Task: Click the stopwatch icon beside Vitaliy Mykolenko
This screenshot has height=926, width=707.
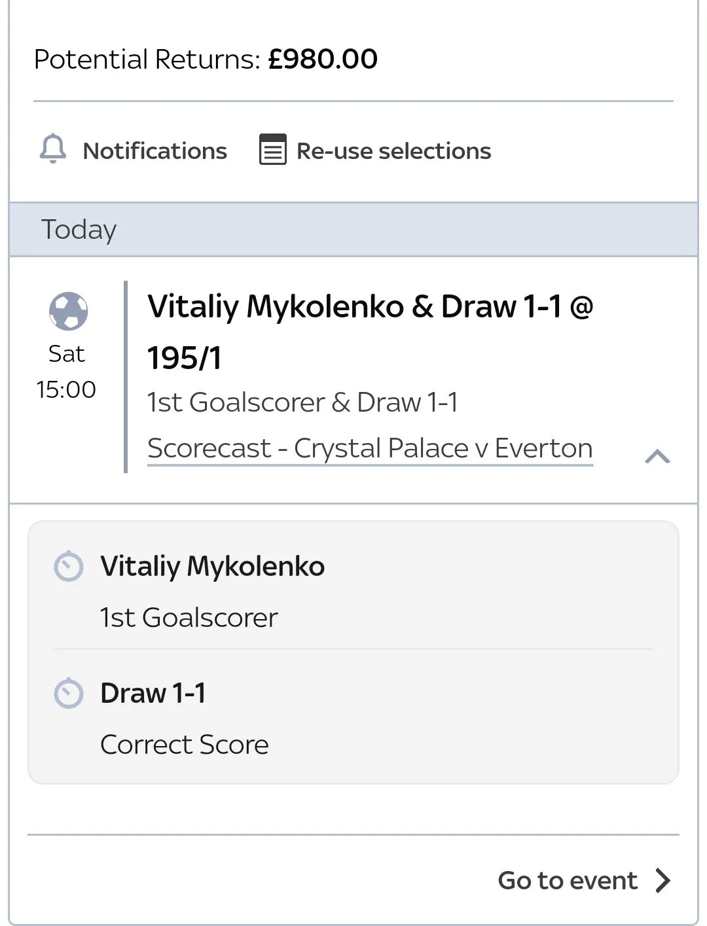Action: 69,567
